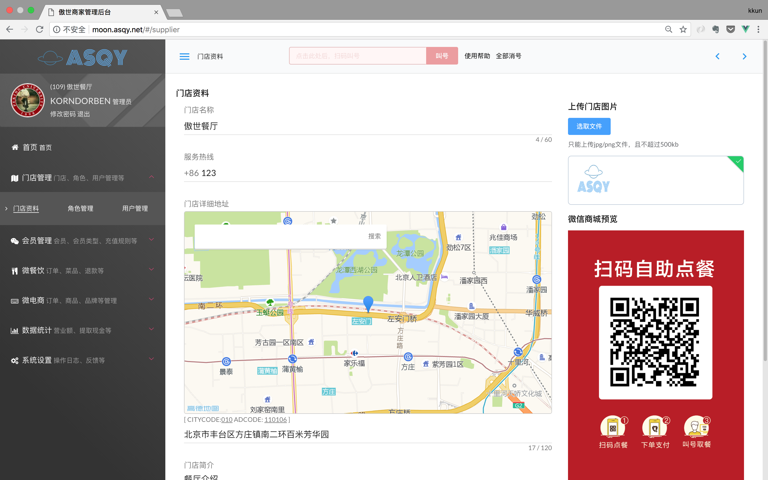Click the Peking University avatar image
Image resolution: width=768 pixels, height=480 pixels.
pyautogui.click(x=28, y=100)
